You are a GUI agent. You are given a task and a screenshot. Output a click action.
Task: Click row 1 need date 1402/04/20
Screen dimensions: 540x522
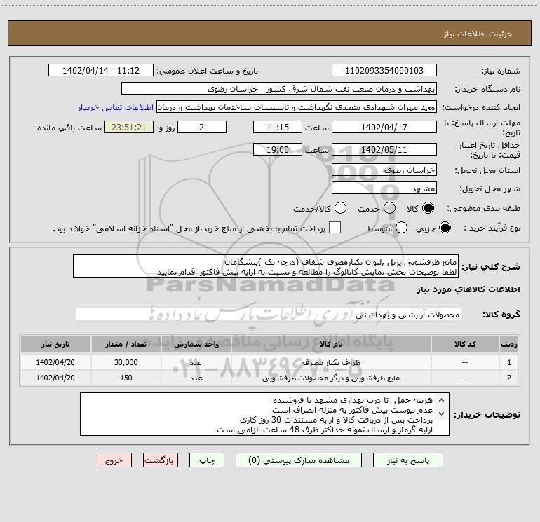[55, 363]
